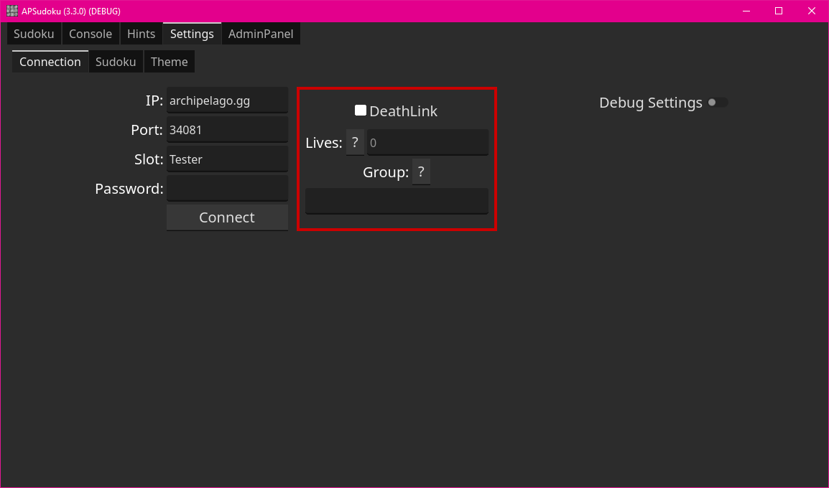829x488 pixels.
Task: Click the Password input field
Action: (227, 189)
